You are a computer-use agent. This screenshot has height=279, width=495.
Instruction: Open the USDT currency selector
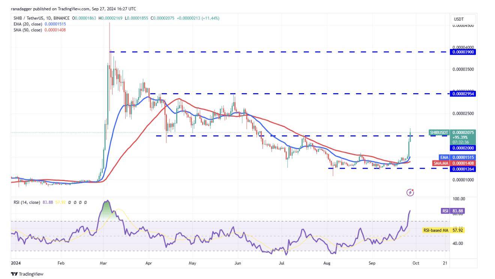[462, 18]
